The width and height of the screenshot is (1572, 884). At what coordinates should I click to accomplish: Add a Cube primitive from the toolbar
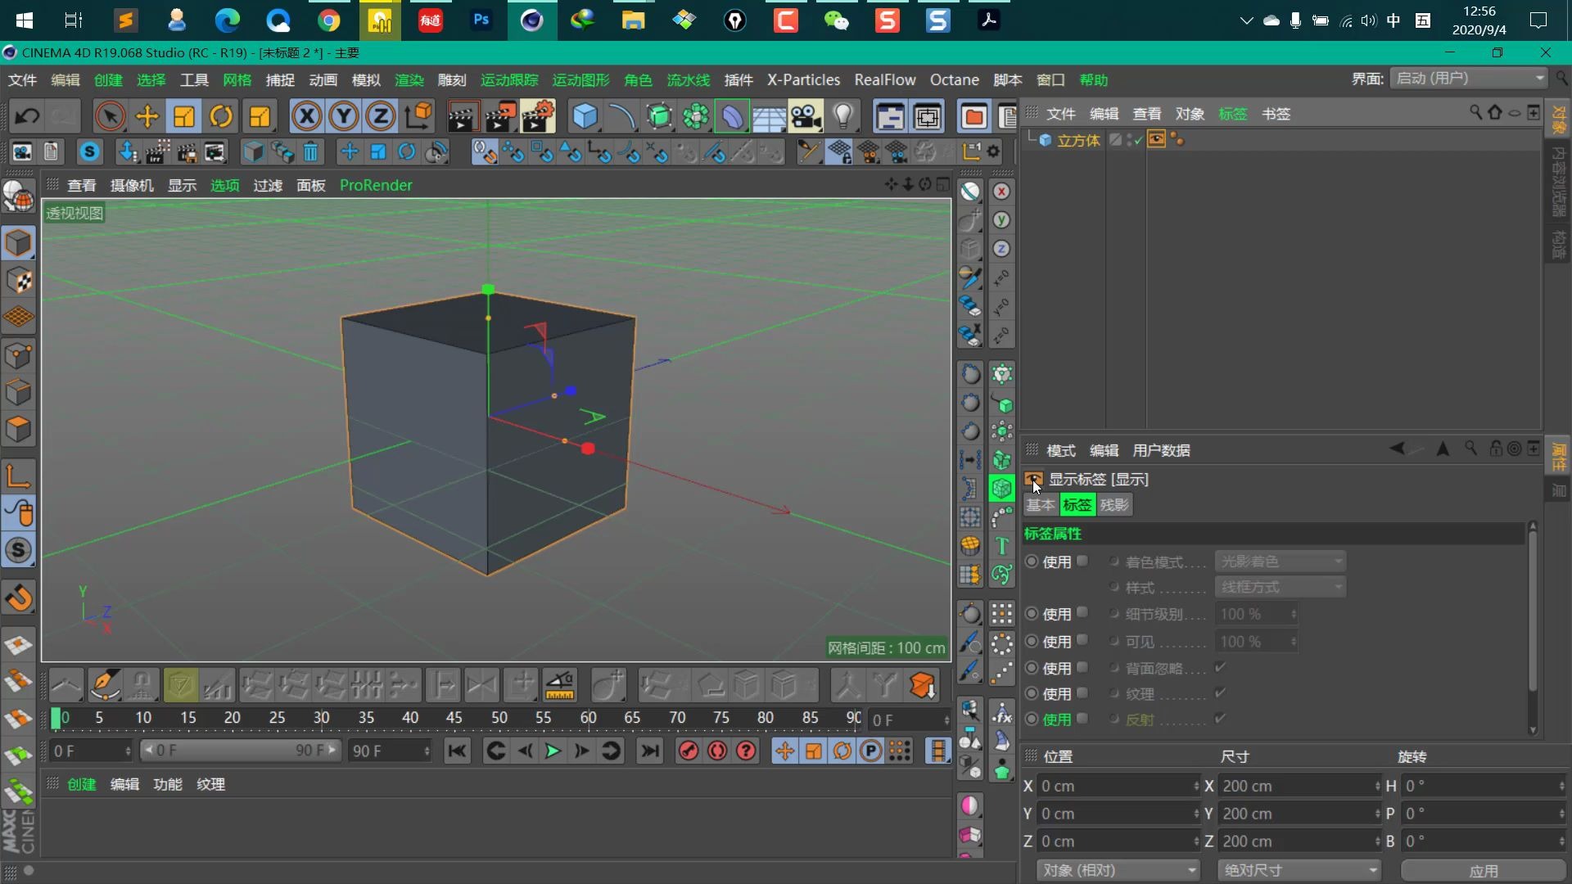(x=586, y=115)
